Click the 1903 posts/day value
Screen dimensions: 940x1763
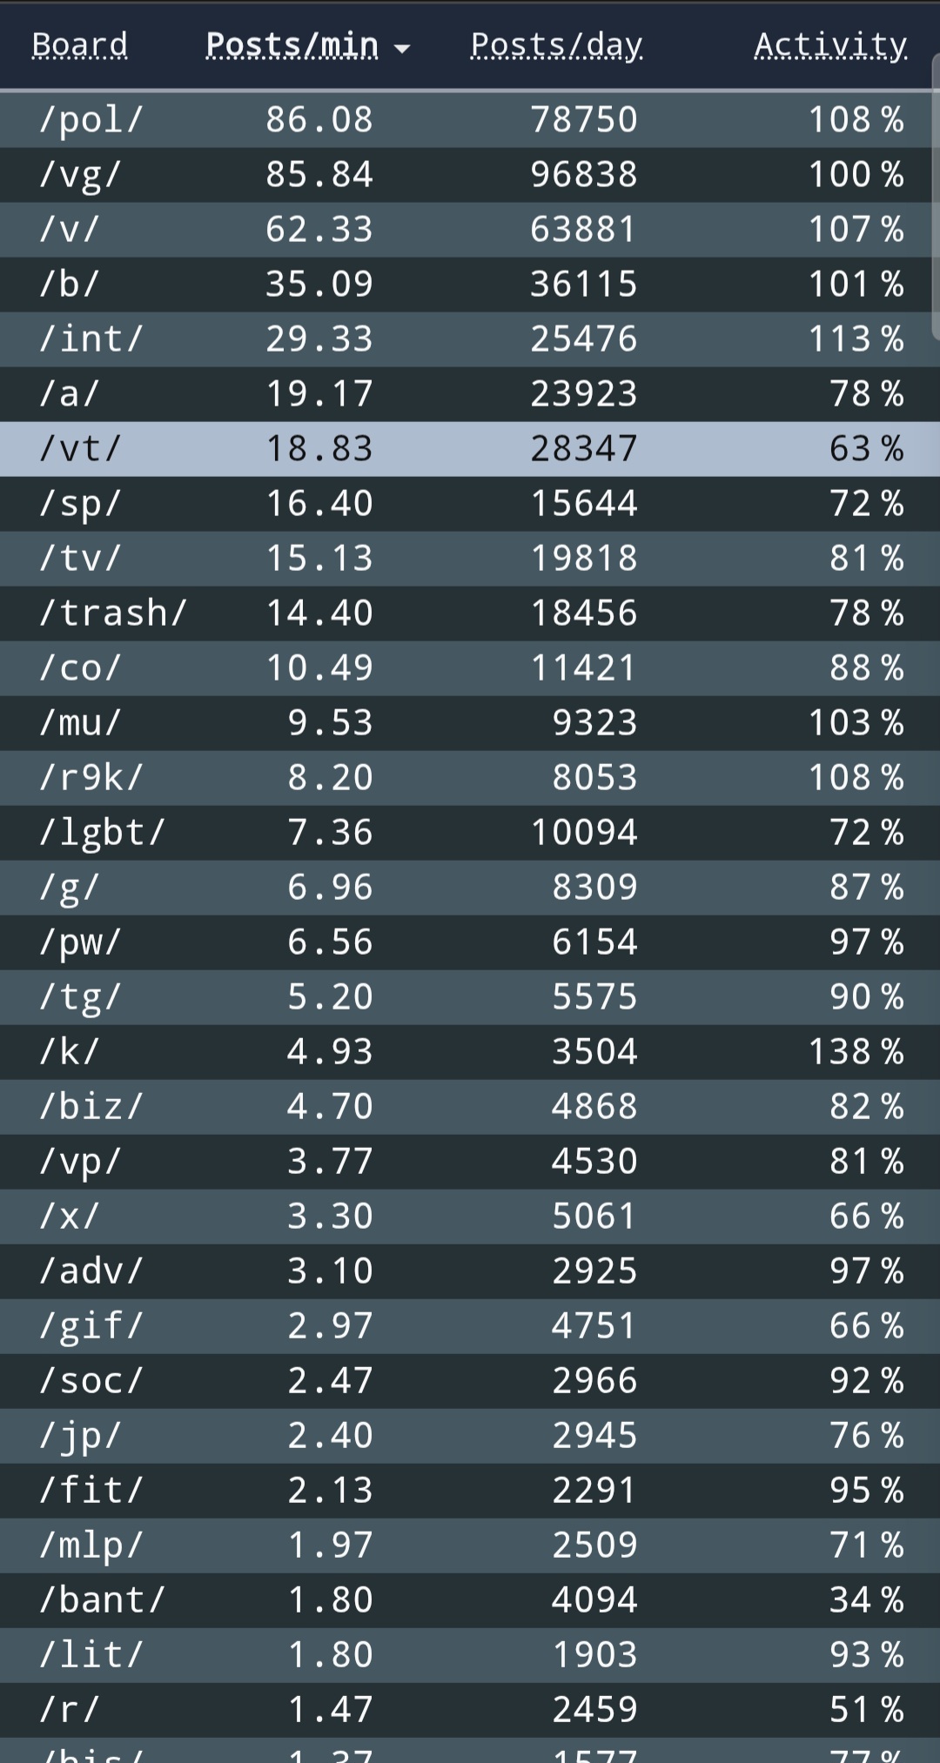point(595,1654)
